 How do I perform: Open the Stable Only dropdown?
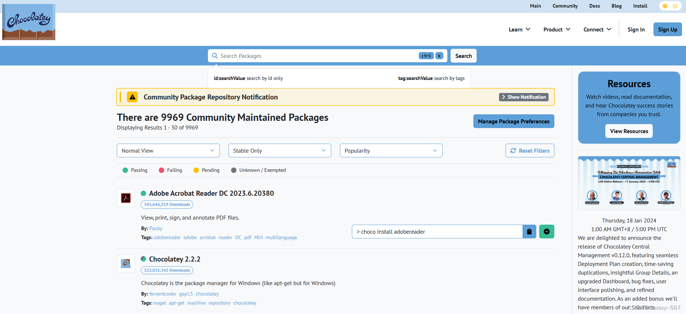280,150
